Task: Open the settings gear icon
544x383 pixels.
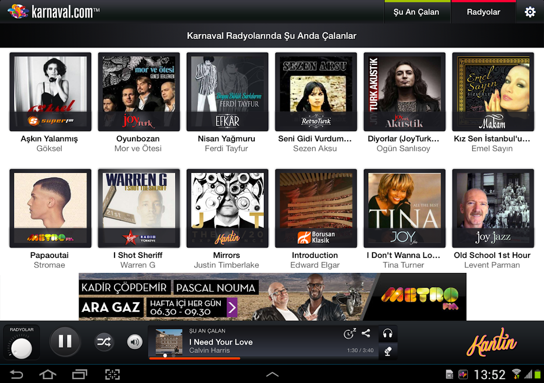Action: point(530,12)
